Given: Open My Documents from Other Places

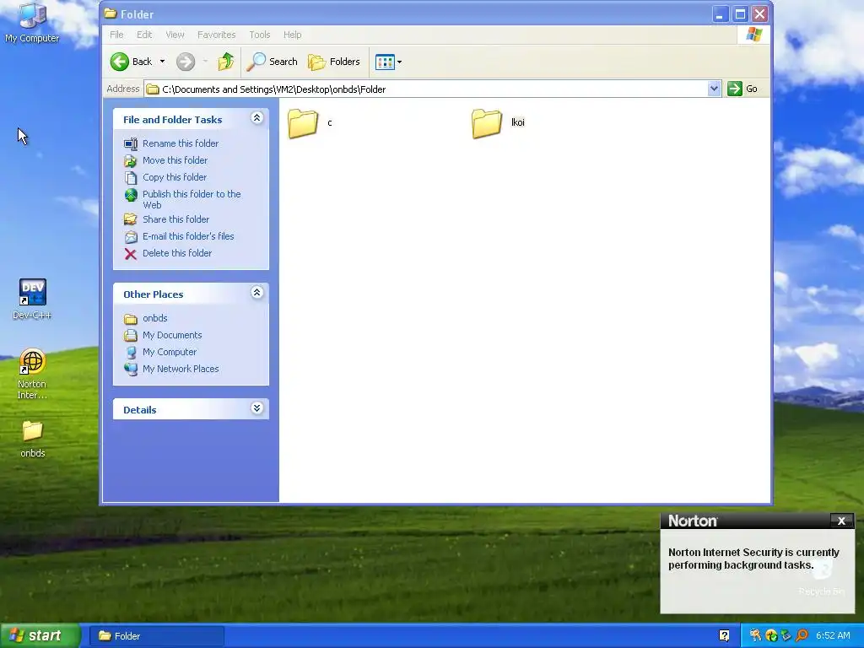Looking at the screenshot, I should (172, 335).
